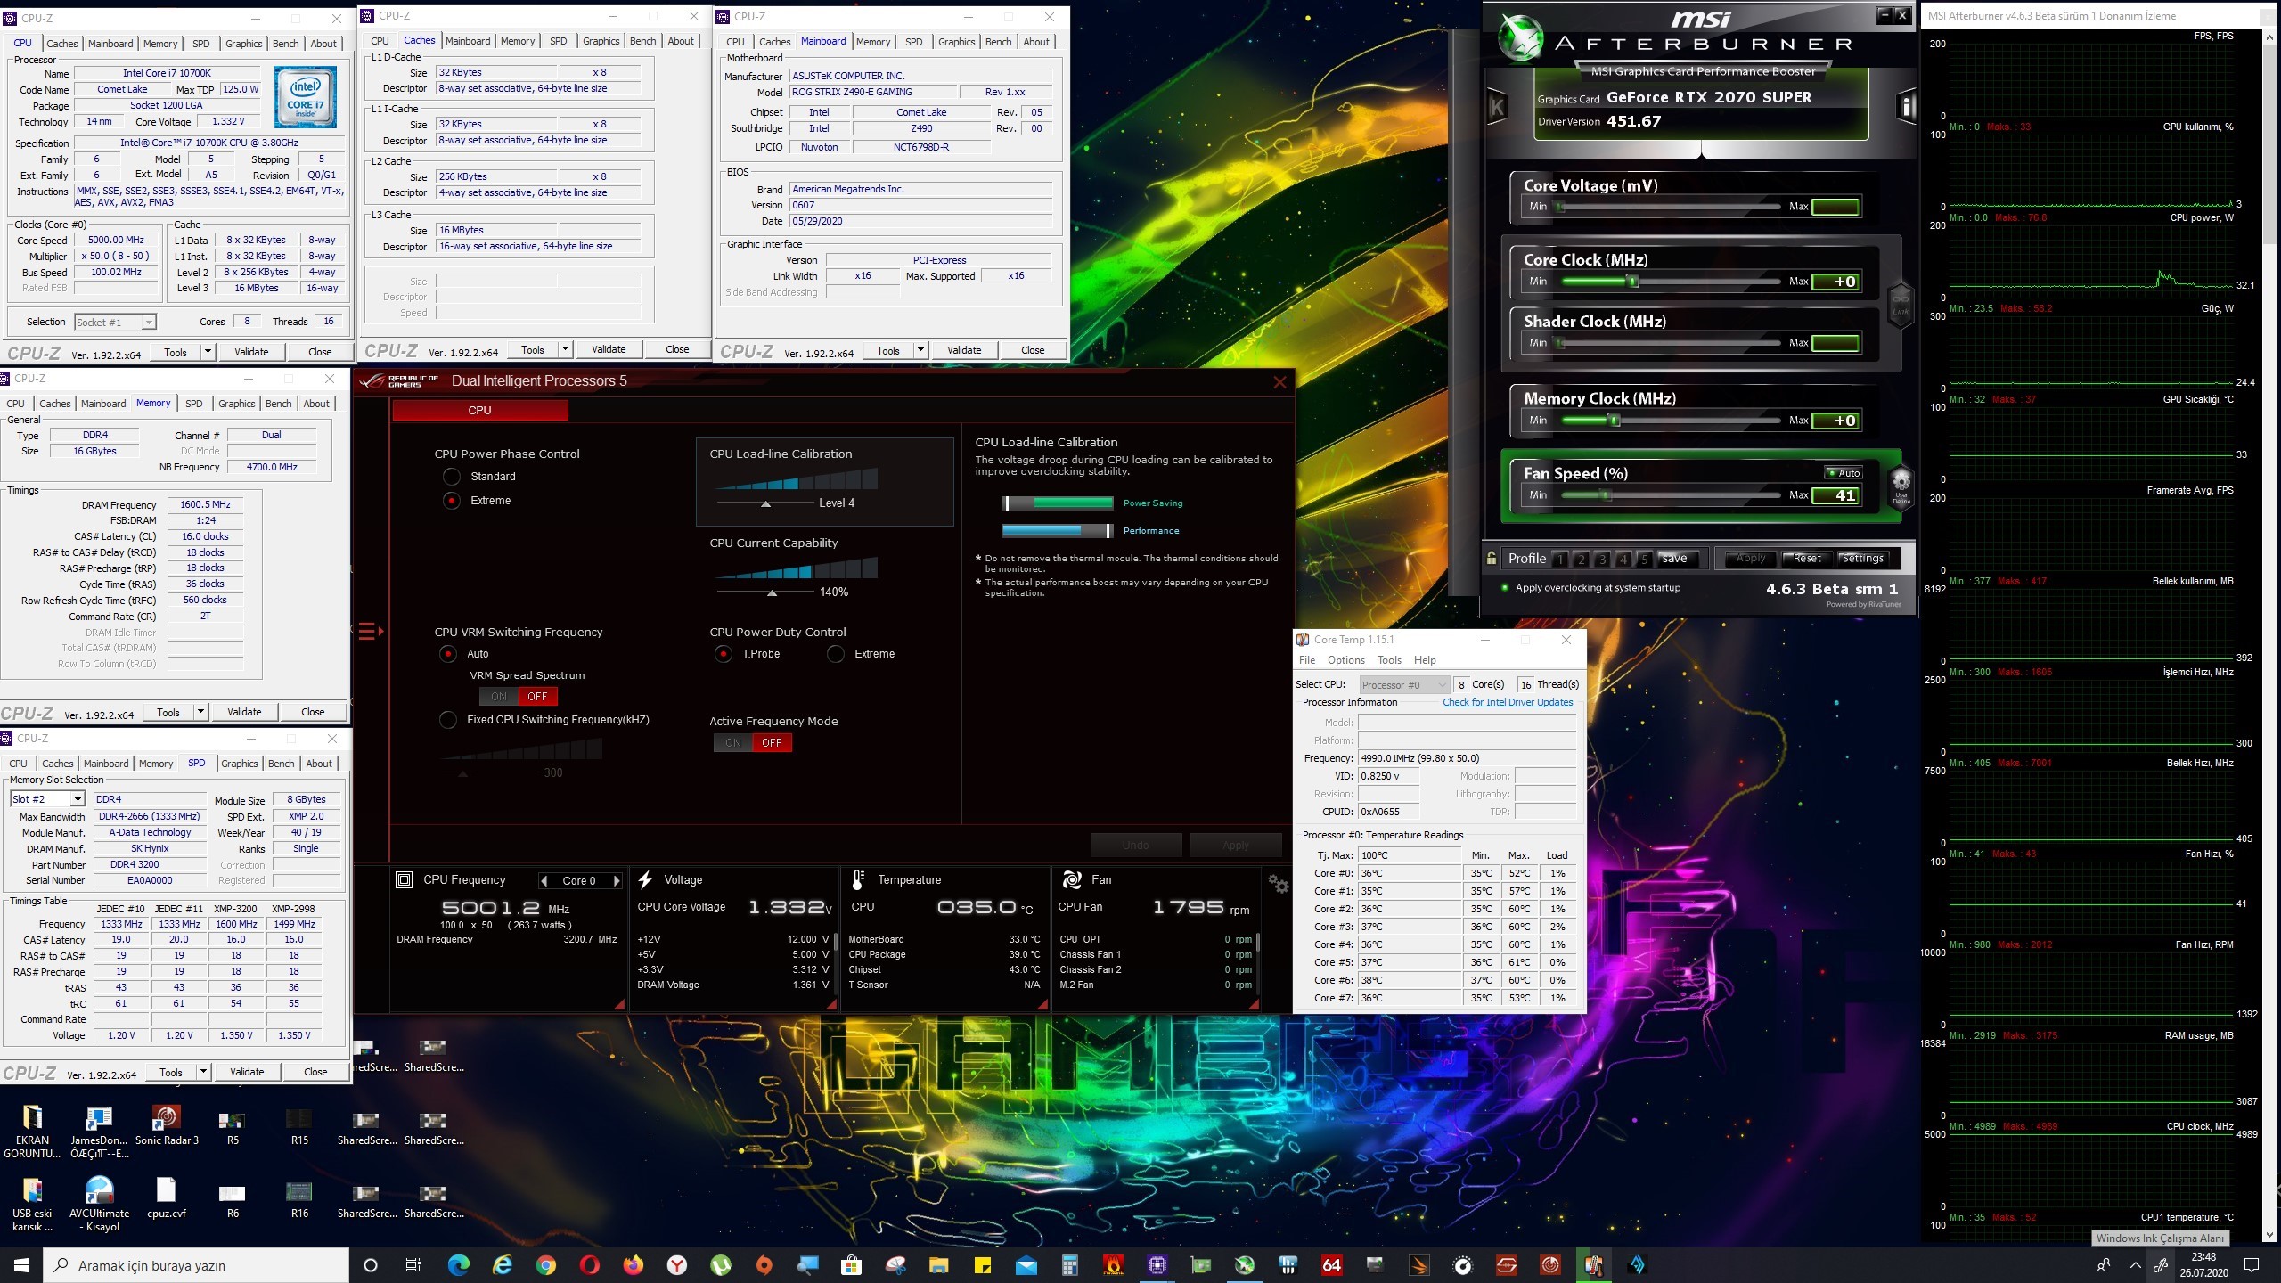Open About tab in CPU-Z Mainboard window
This screenshot has width=2281, height=1283.
pos(1036,42)
